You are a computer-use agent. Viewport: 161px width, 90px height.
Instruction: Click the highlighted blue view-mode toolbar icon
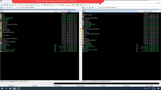coord(32,5)
